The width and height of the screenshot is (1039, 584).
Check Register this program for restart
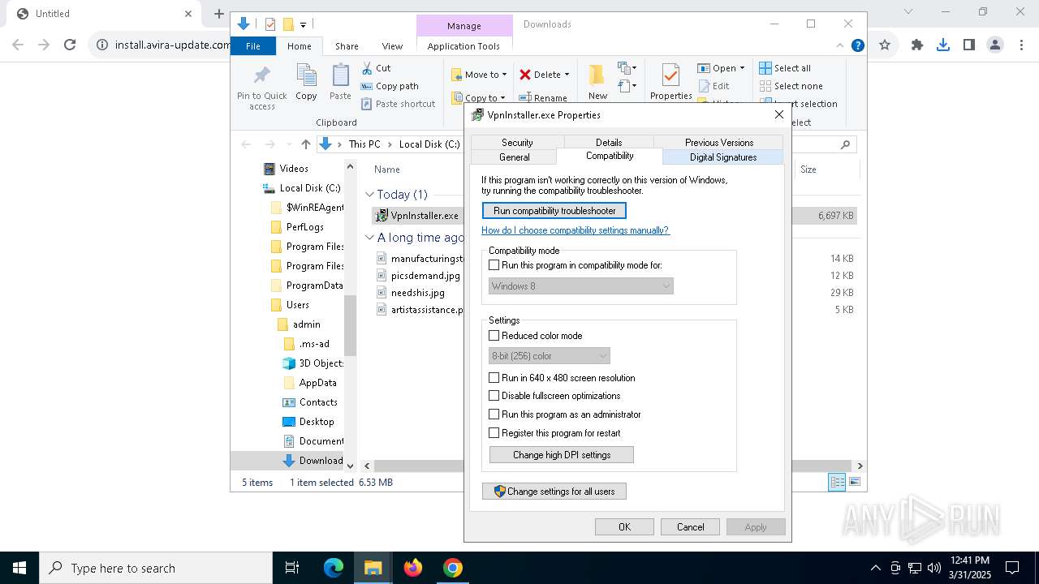click(x=494, y=432)
